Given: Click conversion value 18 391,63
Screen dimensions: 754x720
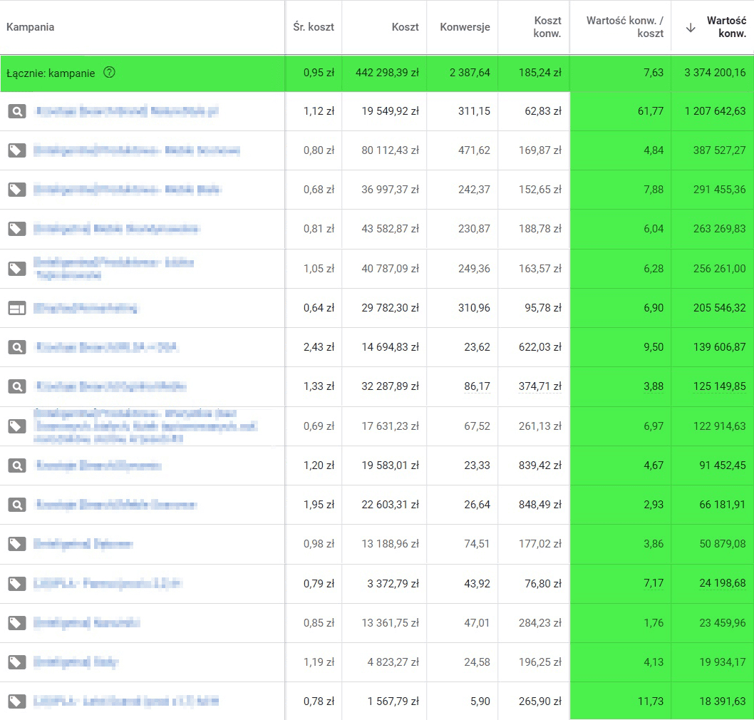Looking at the screenshot, I should pos(722,701).
